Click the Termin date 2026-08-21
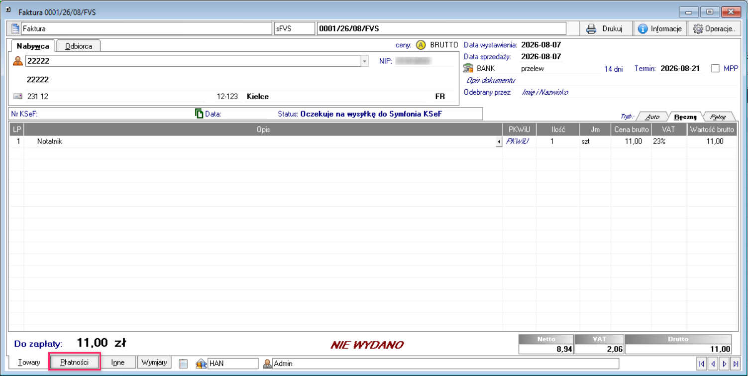 (x=680, y=69)
